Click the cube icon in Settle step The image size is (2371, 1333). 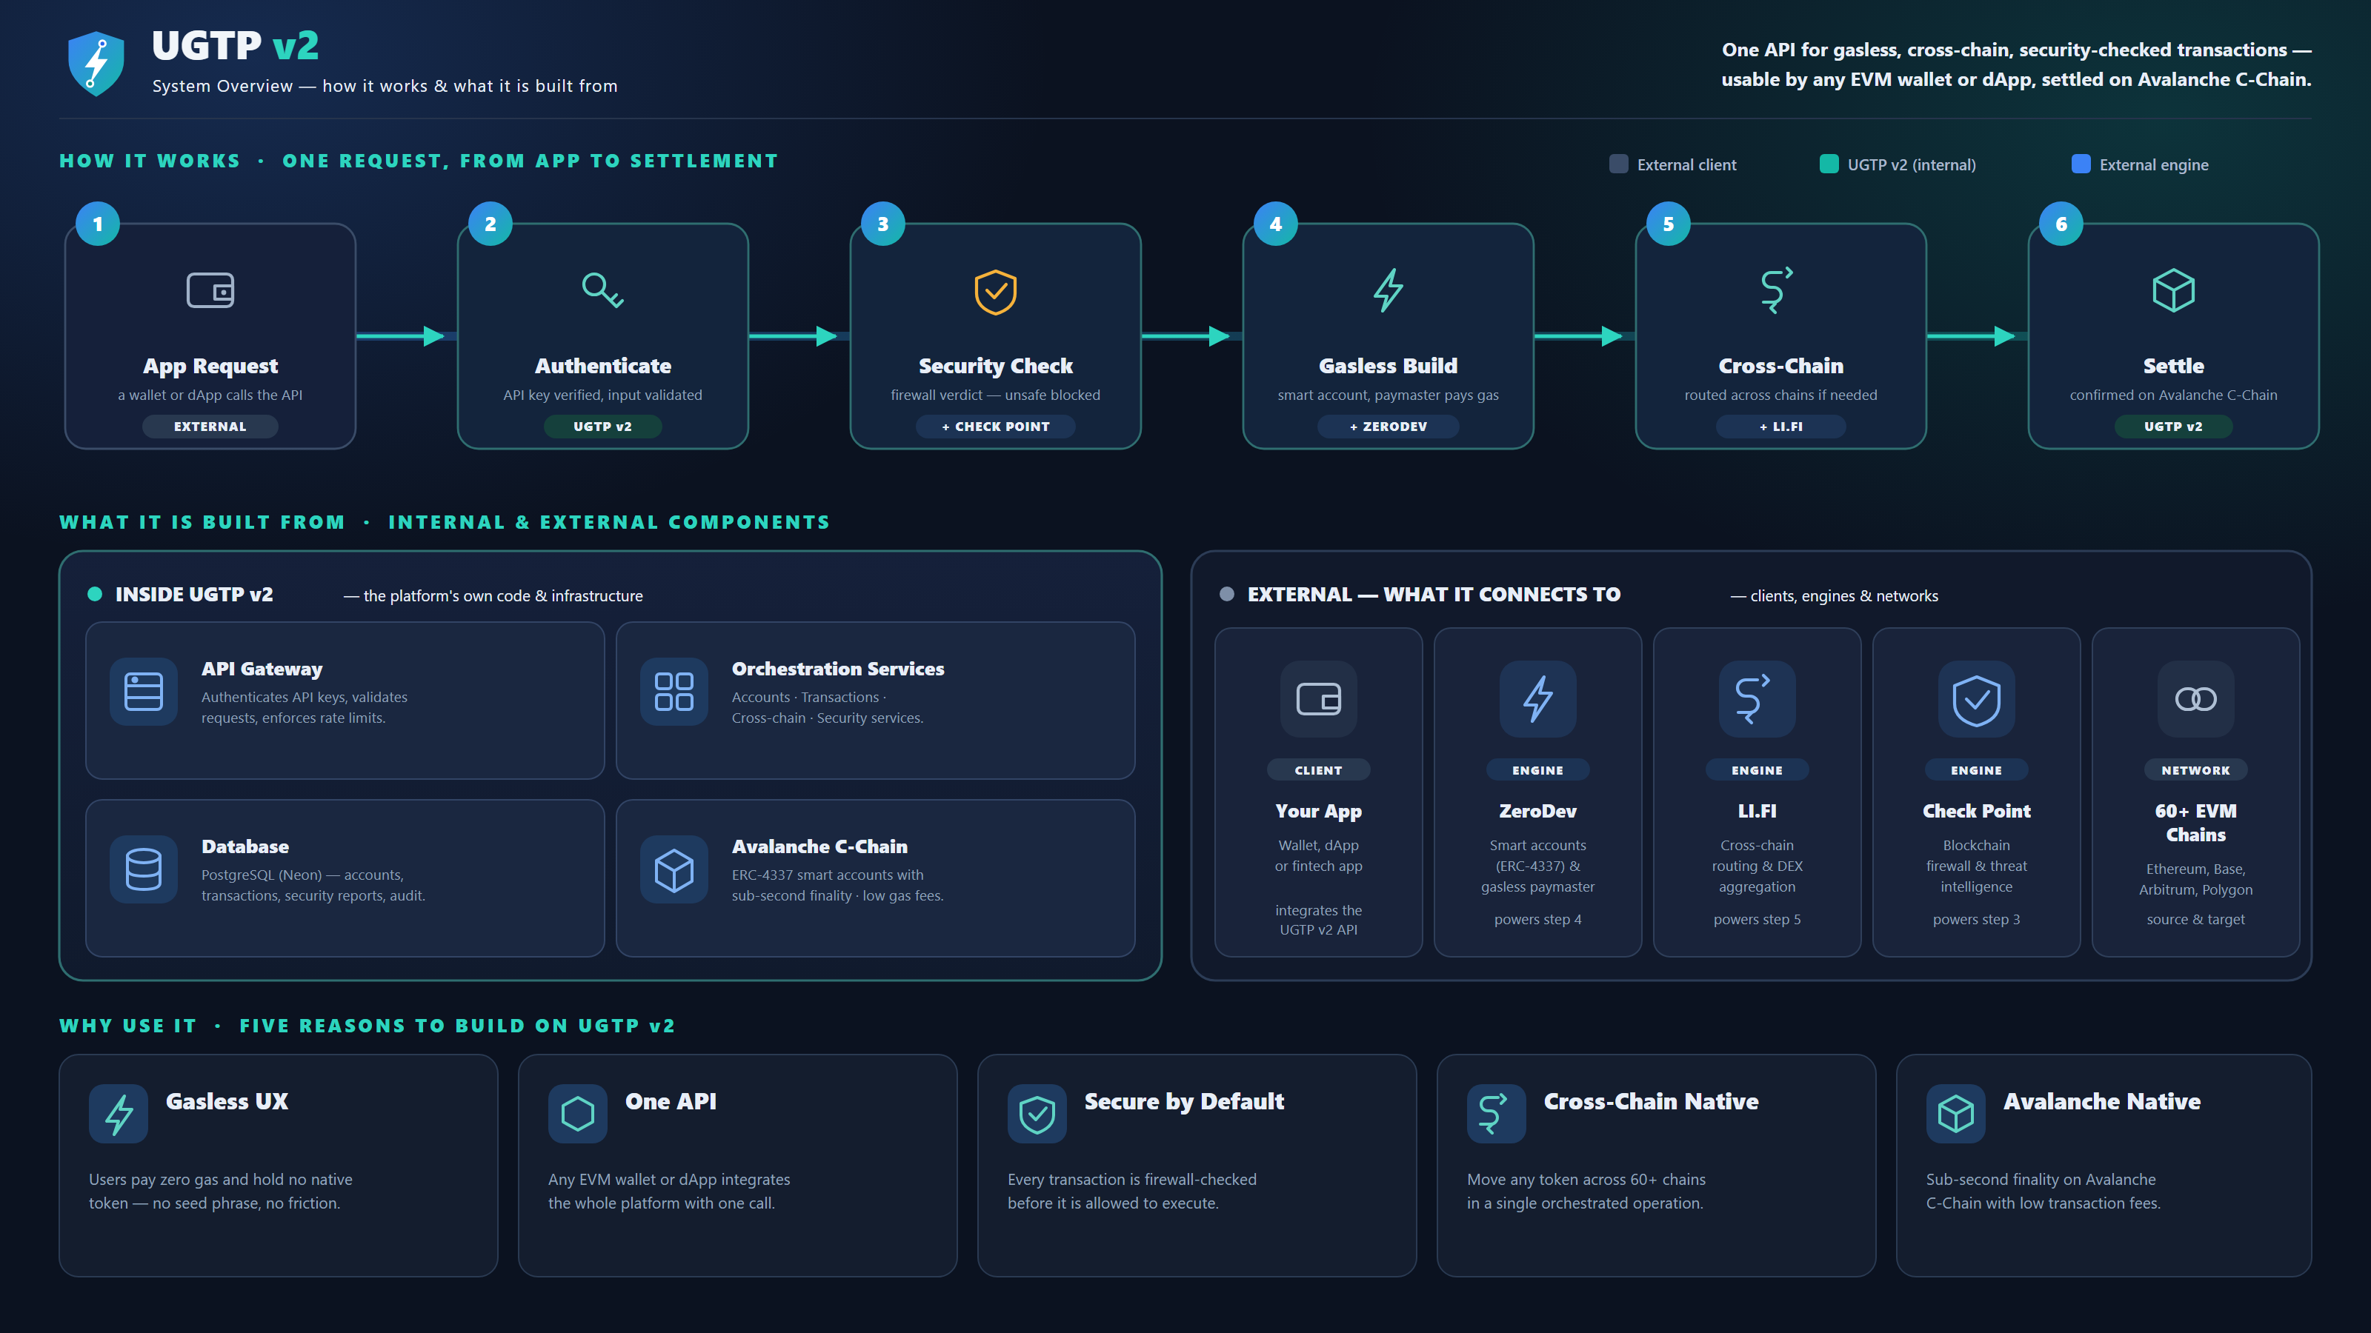[2173, 291]
